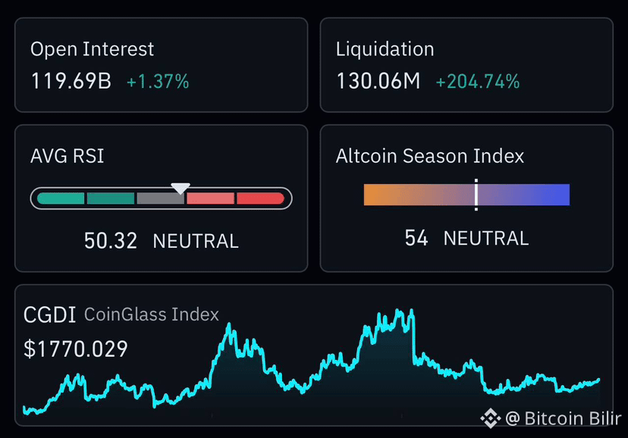Image resolution: width=628 pixels, height=438 pixels.
Task: Click the @ Bitcoin Bilir watermark text
Action: coord(563,418)
